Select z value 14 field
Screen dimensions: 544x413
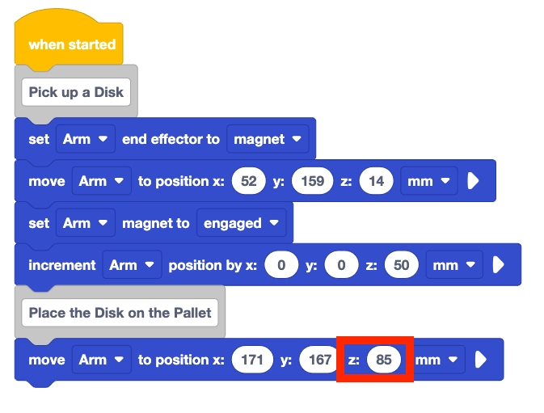click(x=376, y=181)
